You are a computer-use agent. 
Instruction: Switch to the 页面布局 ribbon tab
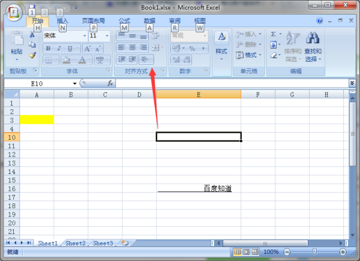coord(94,20)
